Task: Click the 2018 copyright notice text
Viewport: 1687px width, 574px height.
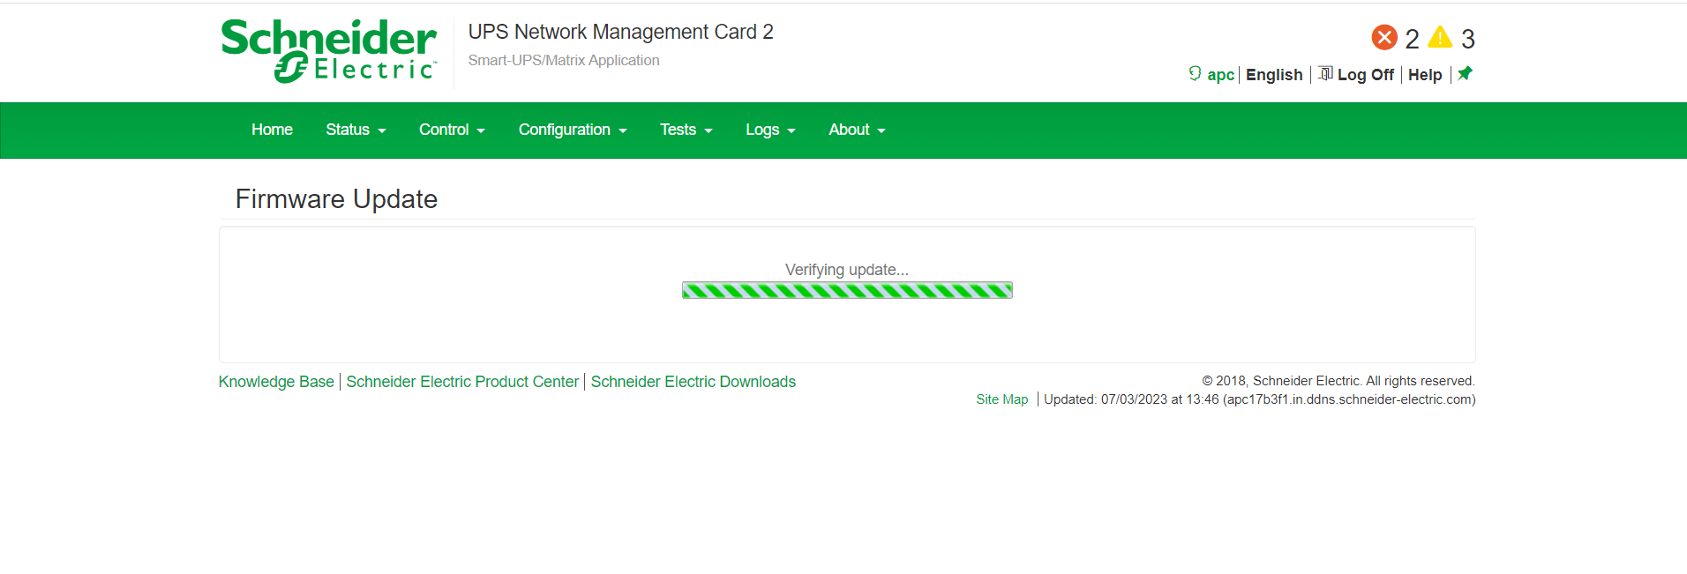Action: (x=1338, y=381)
